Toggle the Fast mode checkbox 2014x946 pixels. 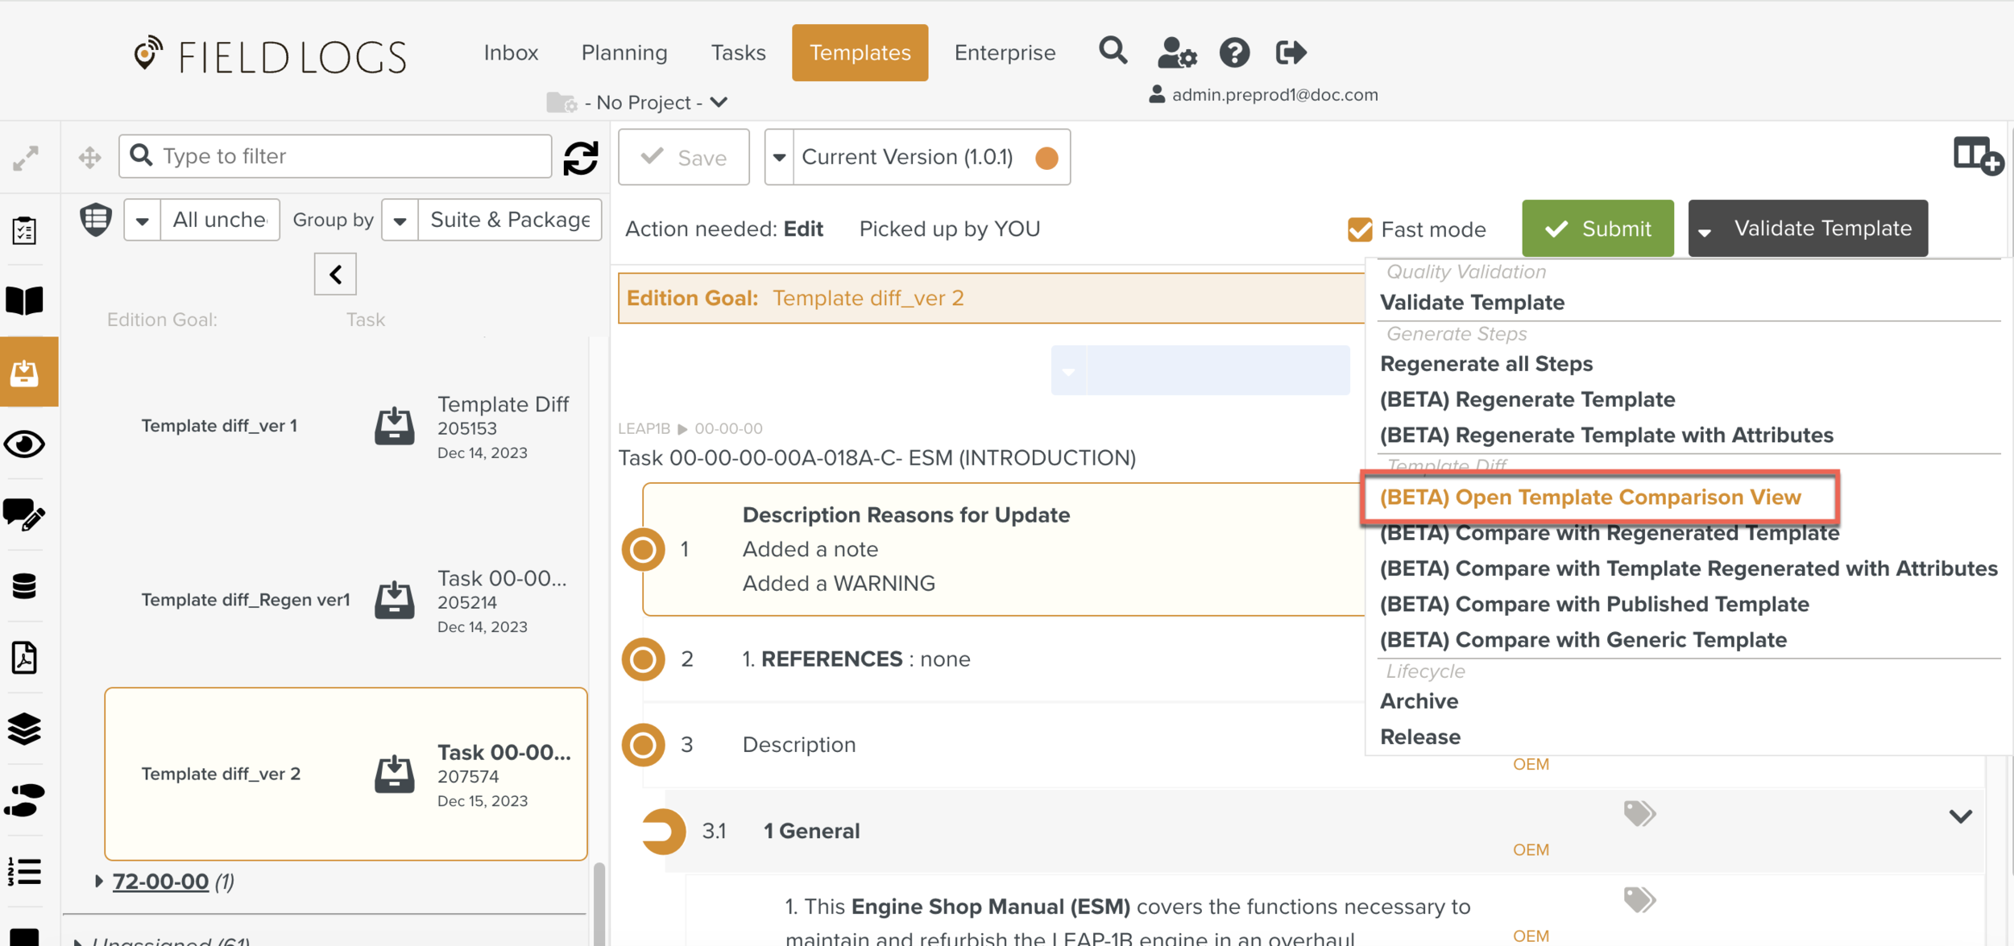pyautogui.click(x=1360, y=229)
